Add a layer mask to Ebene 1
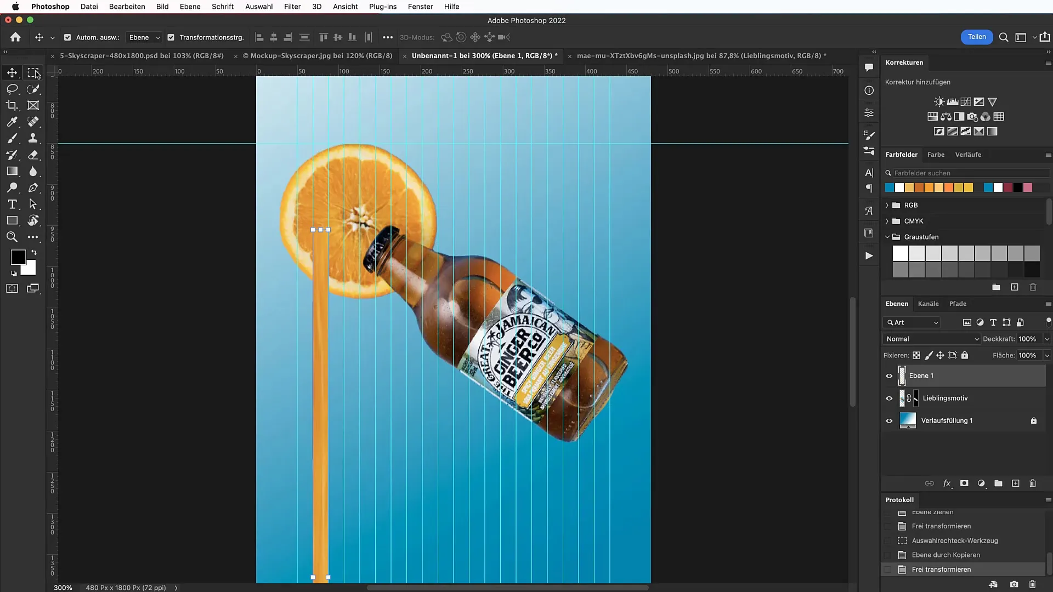Viewport: 1053px width, 592px height. coord(964,483)
